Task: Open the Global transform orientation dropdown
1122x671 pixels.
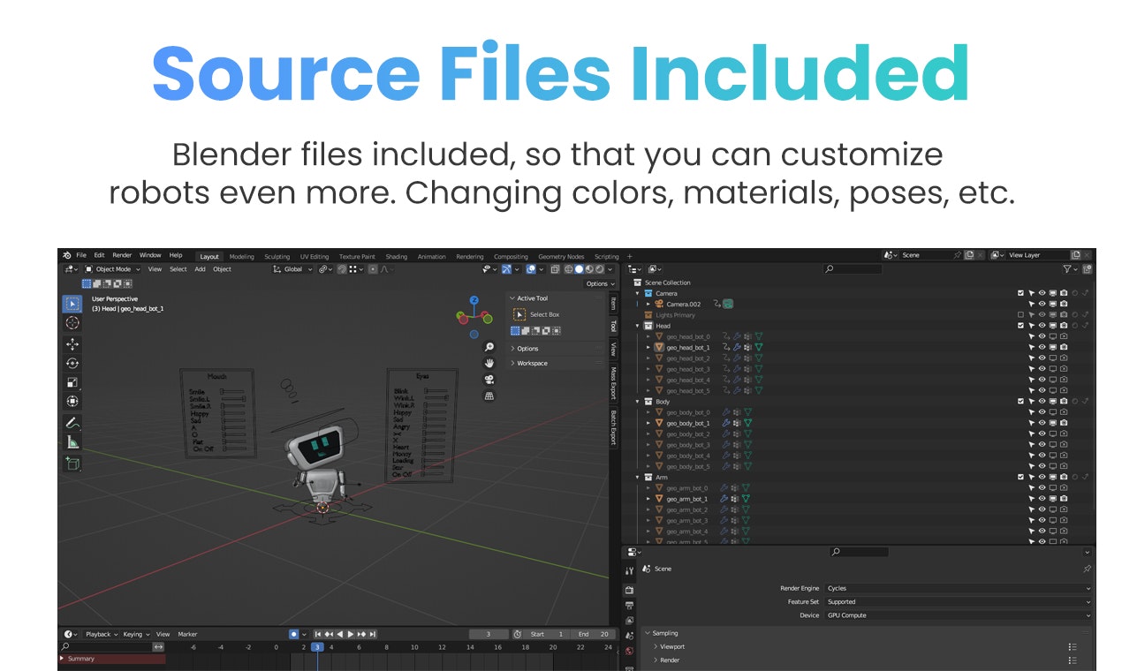Action: click(x=292, y=269)
